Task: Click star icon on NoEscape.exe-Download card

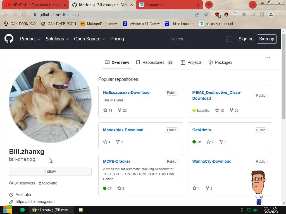Action: [x=105, y=110]
